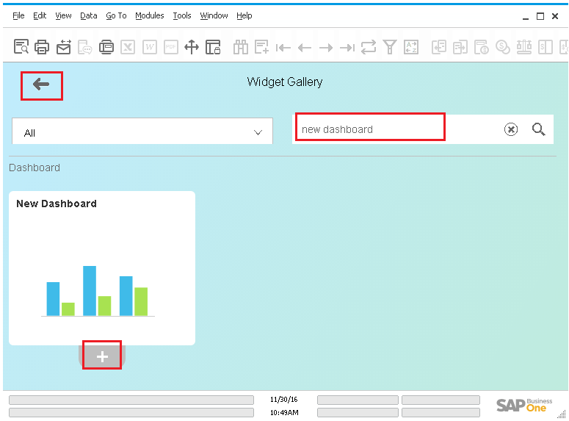This screenshot has width=569, height=421.
Task: Click the Find binoculars icon
Action: click(241, 47)
